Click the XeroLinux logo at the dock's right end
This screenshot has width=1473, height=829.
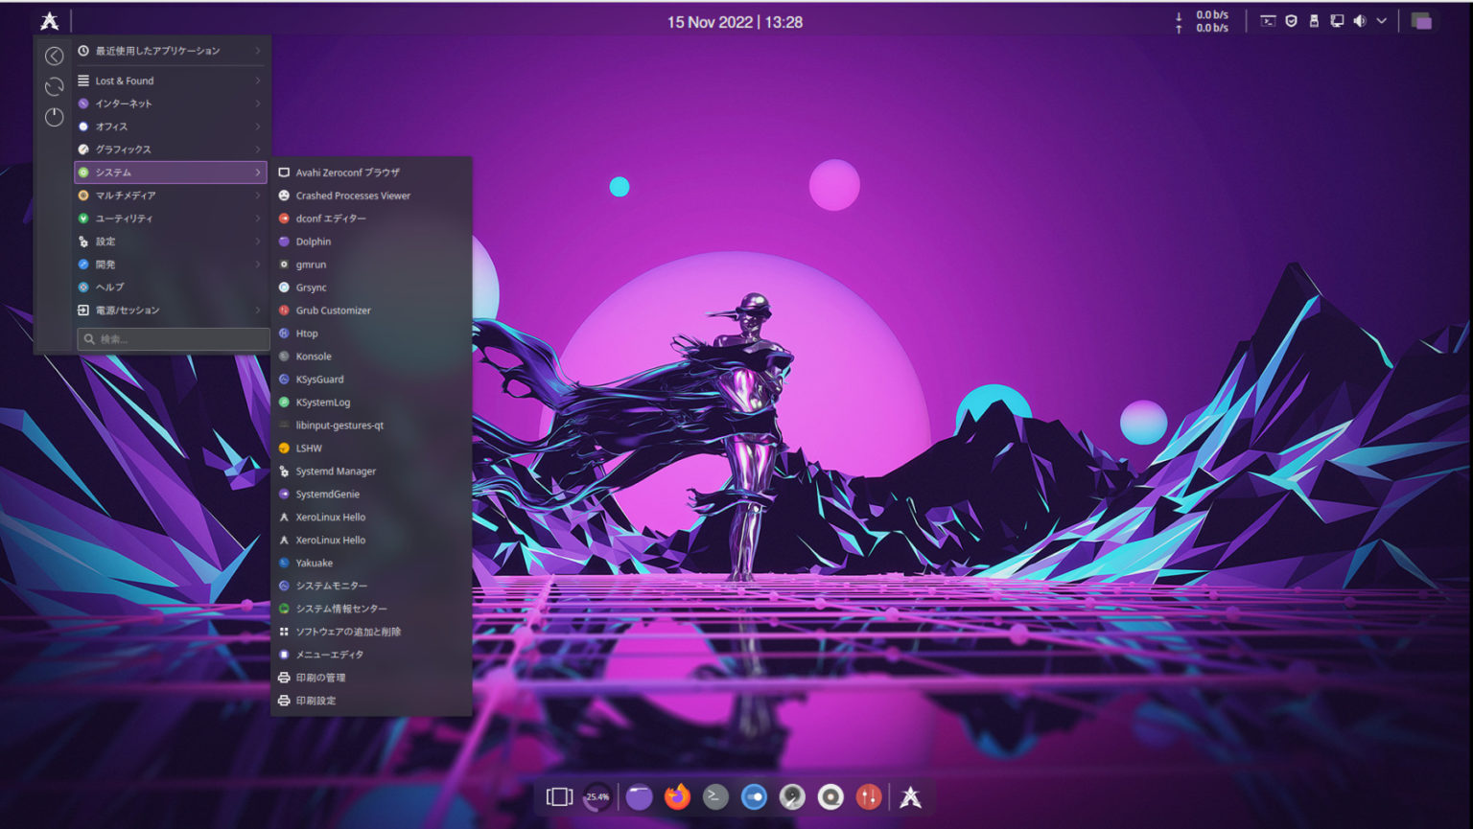[910, 796]
